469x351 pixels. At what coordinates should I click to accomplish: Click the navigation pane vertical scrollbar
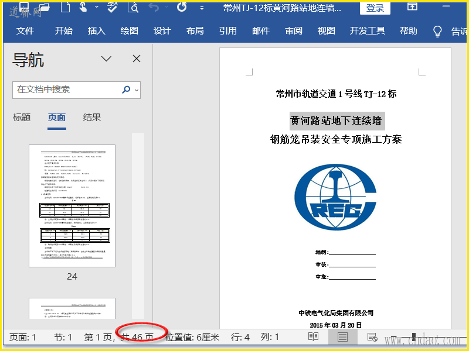(x=138, y=226)
